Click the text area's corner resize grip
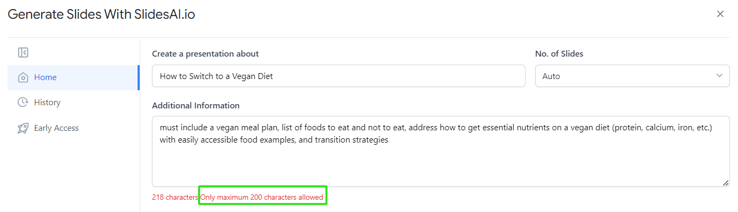Image resolution: width=738 pixels, height=212 pixels. tap(726, 183)
